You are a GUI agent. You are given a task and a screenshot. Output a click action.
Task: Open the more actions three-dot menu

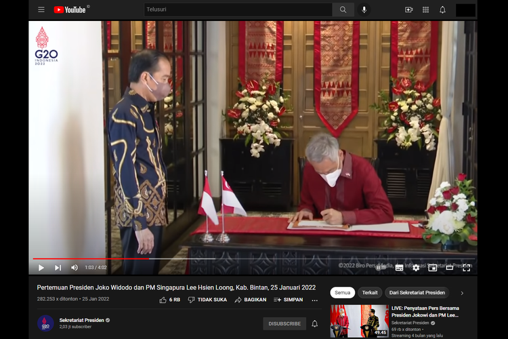coord(314,300)
